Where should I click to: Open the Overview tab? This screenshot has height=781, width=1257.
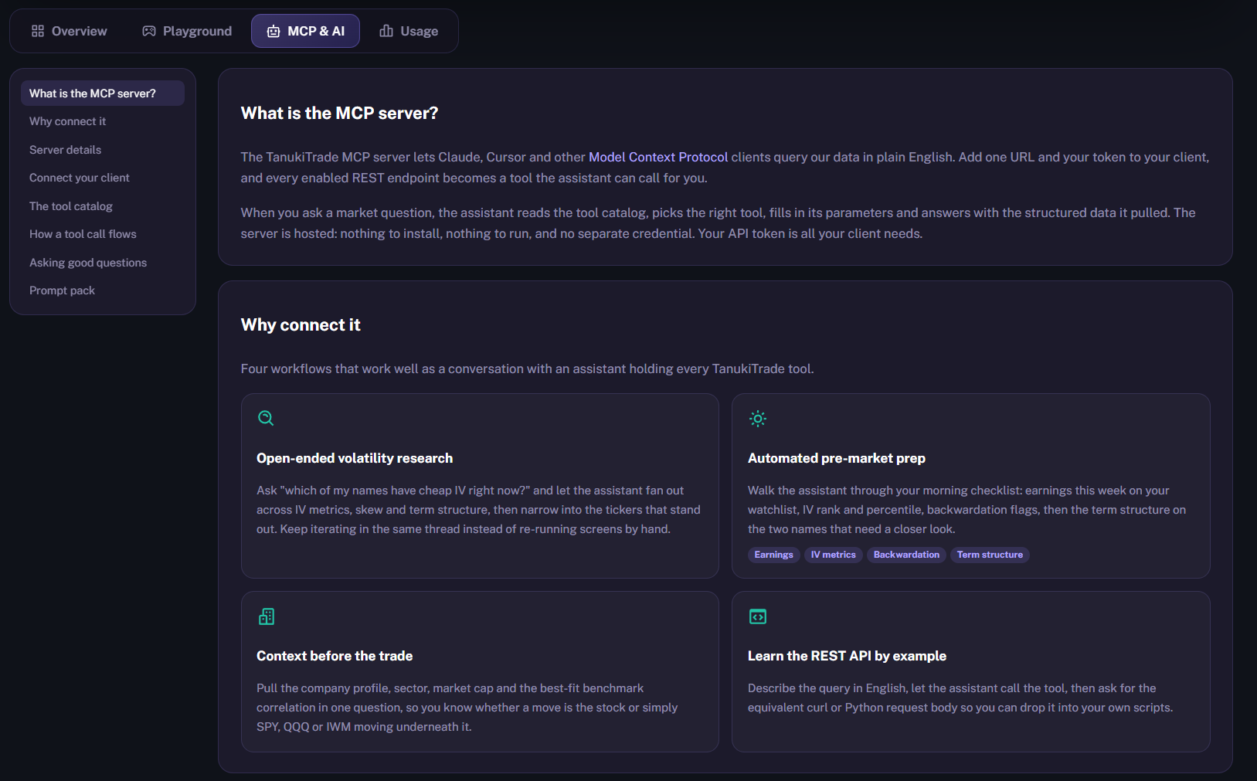(x=70, y=31)
